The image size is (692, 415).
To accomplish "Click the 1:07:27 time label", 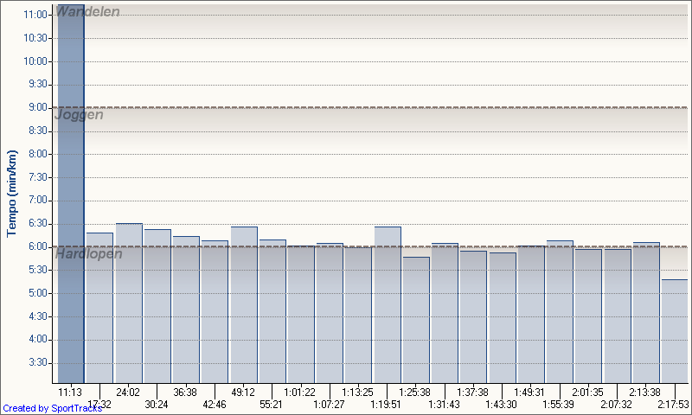I will [329, 405].
